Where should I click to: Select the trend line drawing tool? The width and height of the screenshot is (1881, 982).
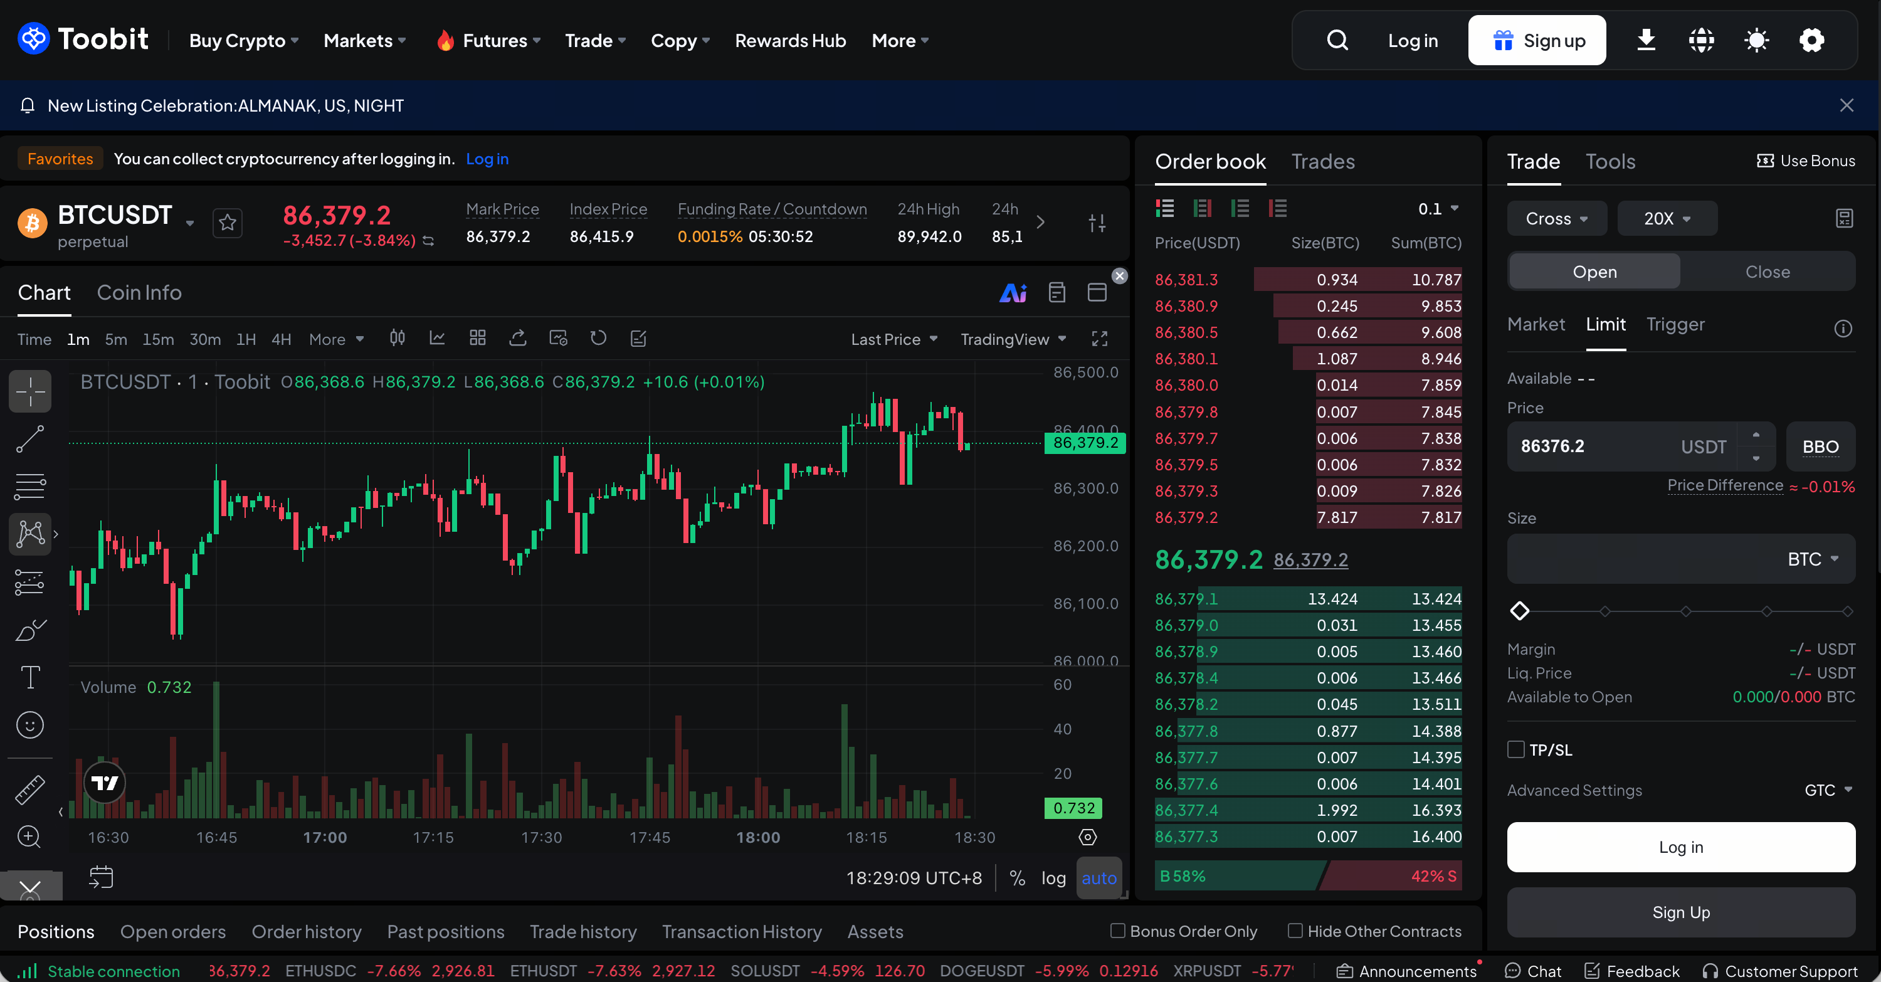tap(30, 439)
